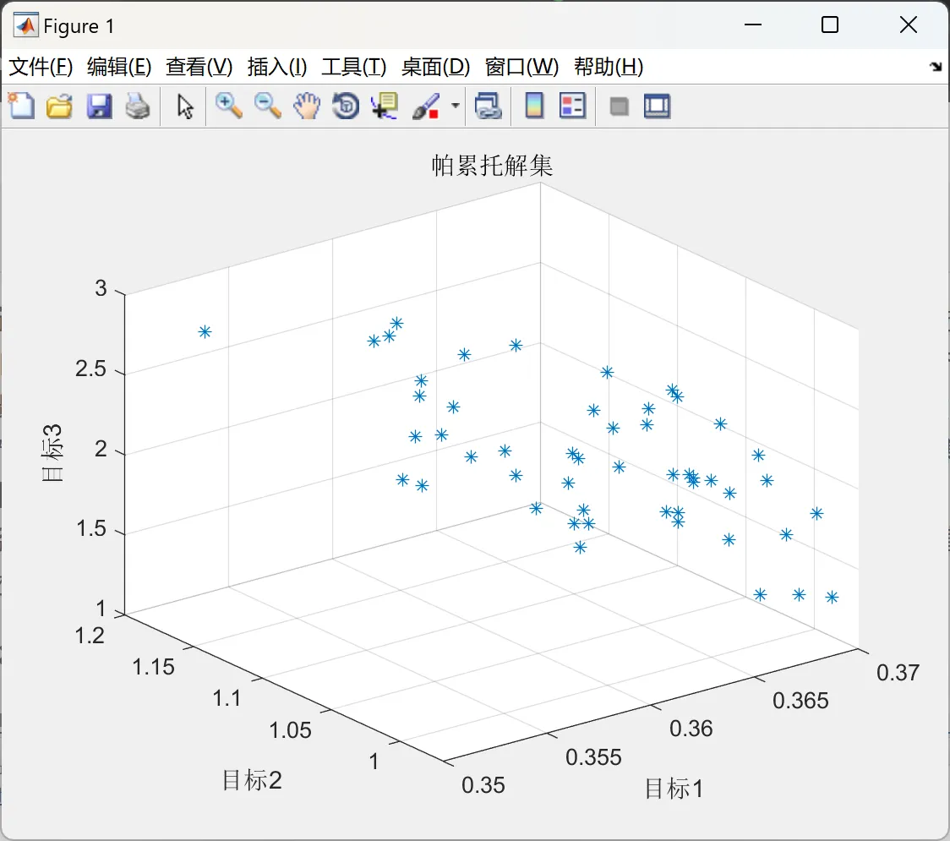Open the 查看(V) menu
Viewport: 950px width, 841px height.
pos(199,67)
